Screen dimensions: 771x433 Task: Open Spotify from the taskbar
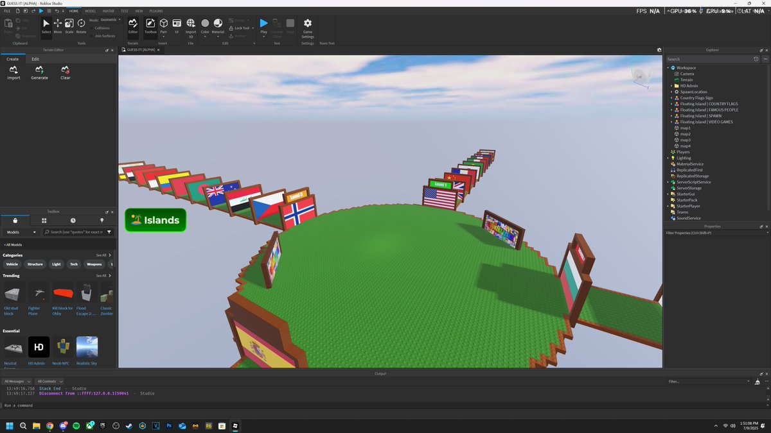point(76,425)
